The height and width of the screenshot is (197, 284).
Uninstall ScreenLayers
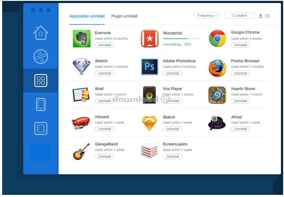[x=173, y=156]
